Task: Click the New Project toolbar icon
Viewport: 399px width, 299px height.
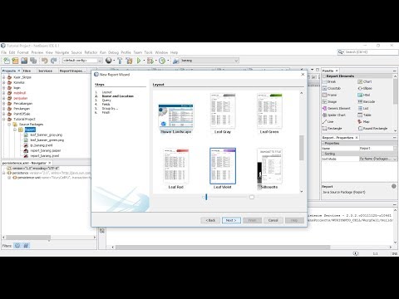Action: 15,61
